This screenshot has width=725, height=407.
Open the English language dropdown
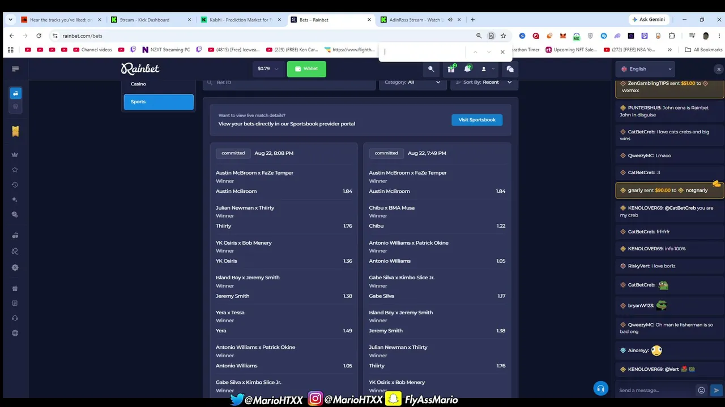(x=646, y=69)
